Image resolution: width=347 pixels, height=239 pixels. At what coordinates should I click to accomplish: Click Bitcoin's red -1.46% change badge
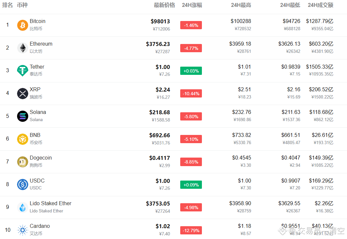(191, 25)
